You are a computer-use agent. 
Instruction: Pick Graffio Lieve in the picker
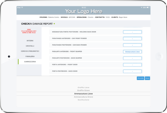[83, 87]
